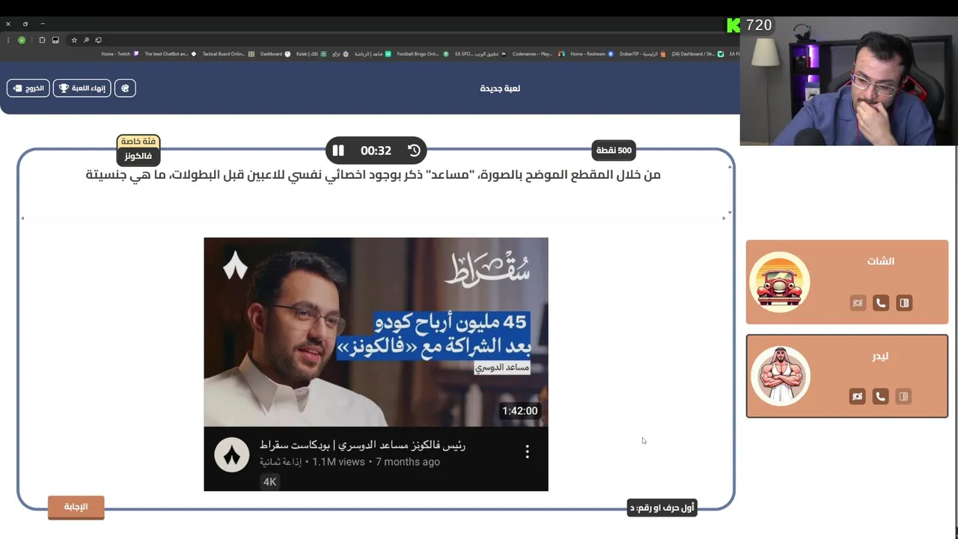Click the 1:42:00 video duration label

(520, 411)
